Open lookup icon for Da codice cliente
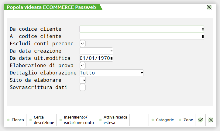 (202, 29)
